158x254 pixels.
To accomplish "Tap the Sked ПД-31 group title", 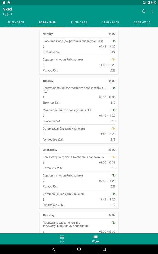I will pyautogui.click(x=8, y=11).
